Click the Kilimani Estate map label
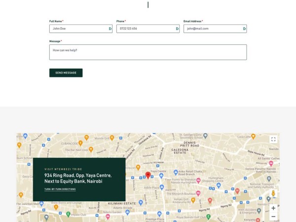296x222 pixels. coord(122,203)
